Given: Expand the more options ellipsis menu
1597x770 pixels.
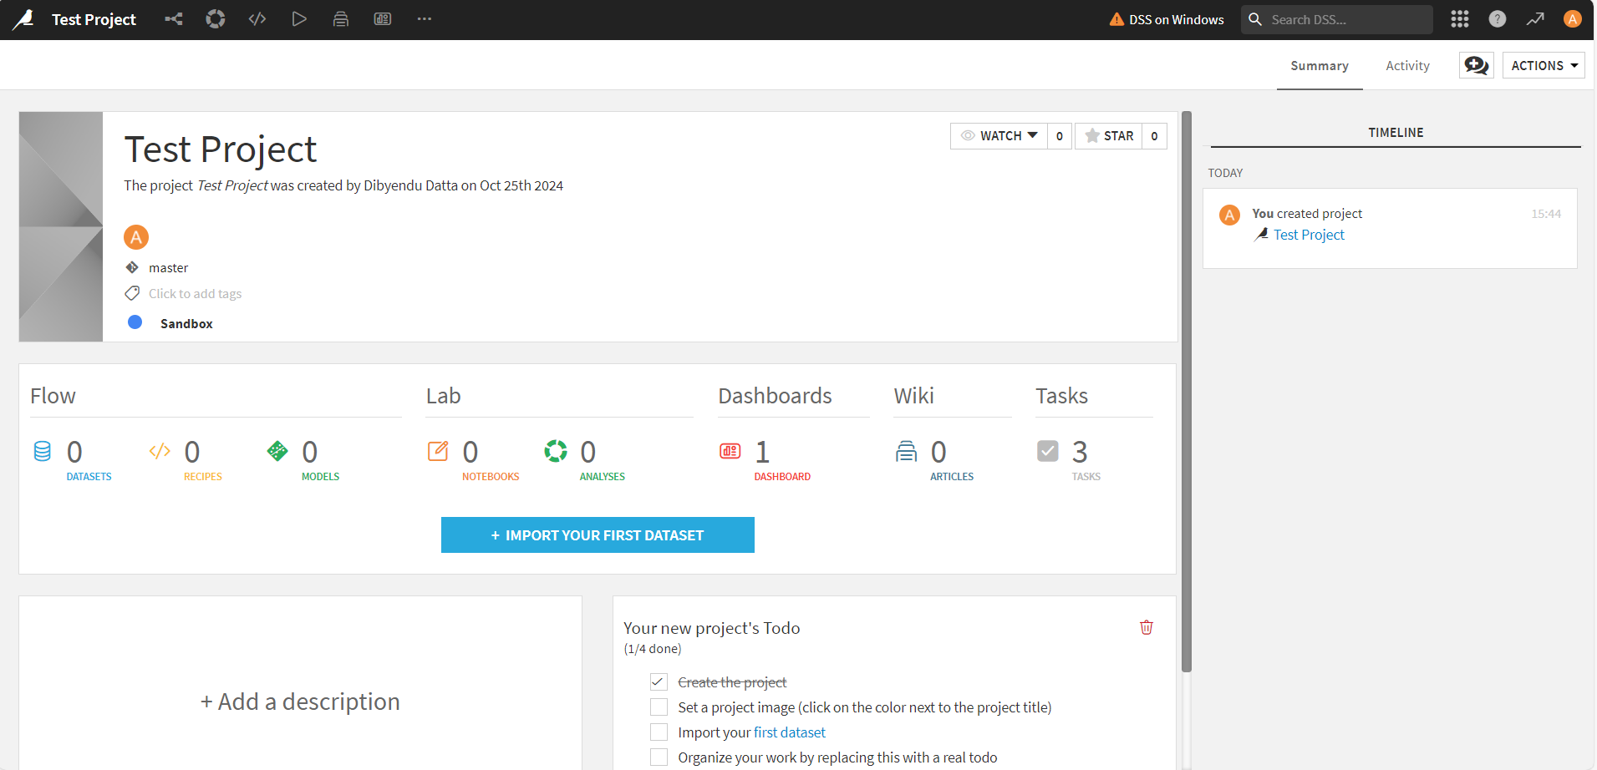Looking at the screenshot, I should tap(425, 19).
